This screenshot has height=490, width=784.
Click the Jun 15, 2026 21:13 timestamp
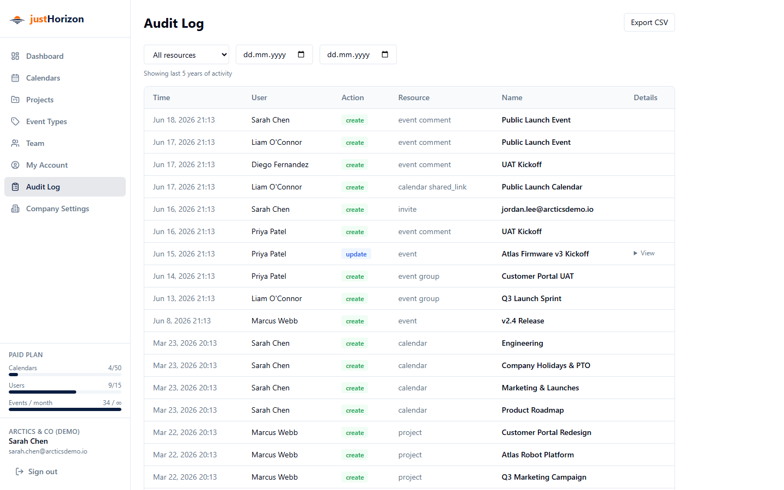tap(183, 254)
